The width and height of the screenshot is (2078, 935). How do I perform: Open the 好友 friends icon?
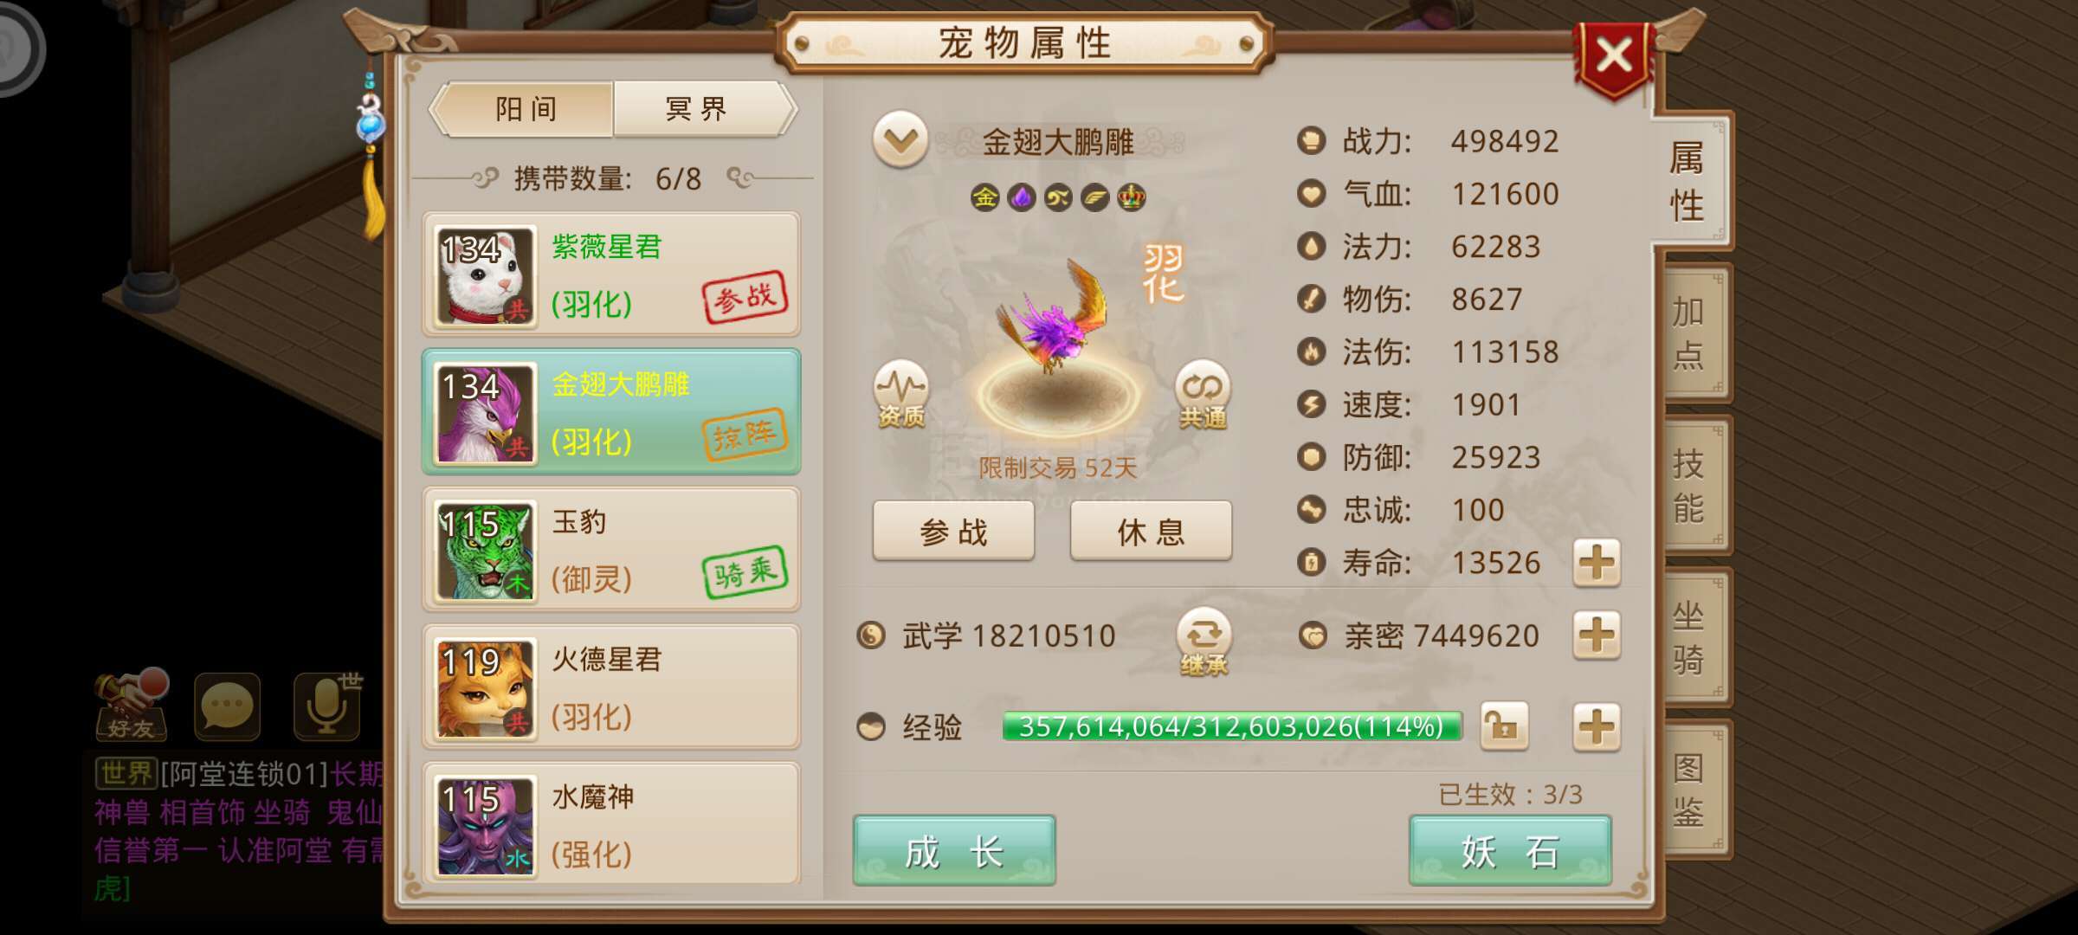click(130, 706)
